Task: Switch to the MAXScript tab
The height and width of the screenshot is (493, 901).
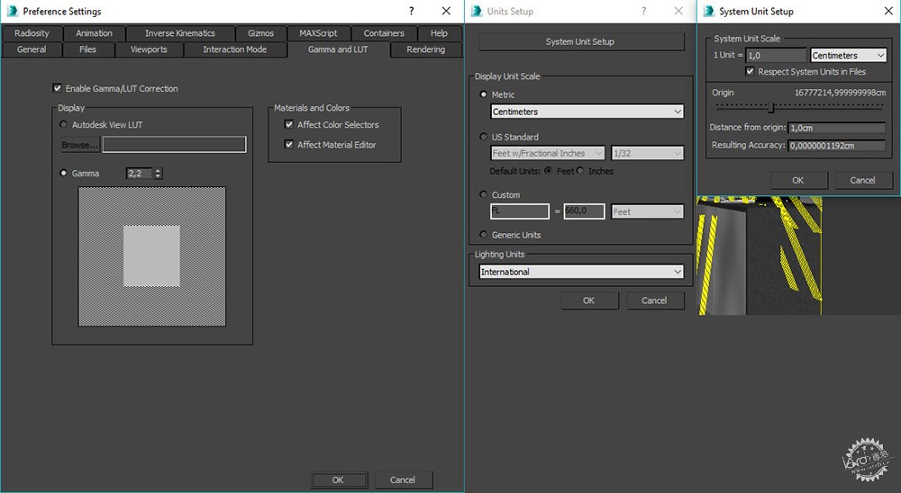Action: click(x=318, y=33)
